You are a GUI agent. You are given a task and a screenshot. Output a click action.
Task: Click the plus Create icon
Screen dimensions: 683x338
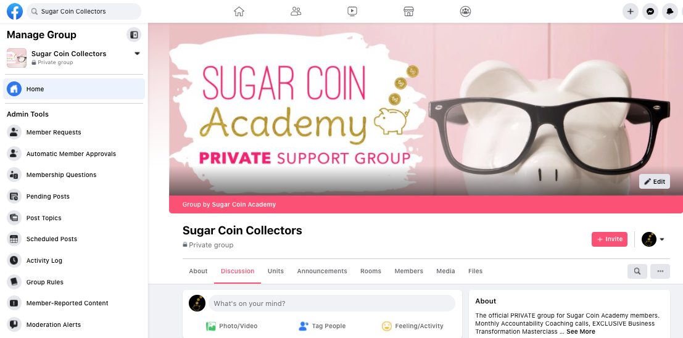[631, 11]
